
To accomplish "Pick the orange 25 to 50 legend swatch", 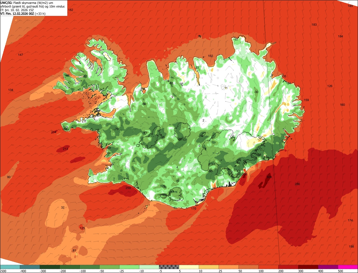I will point(228,267).
